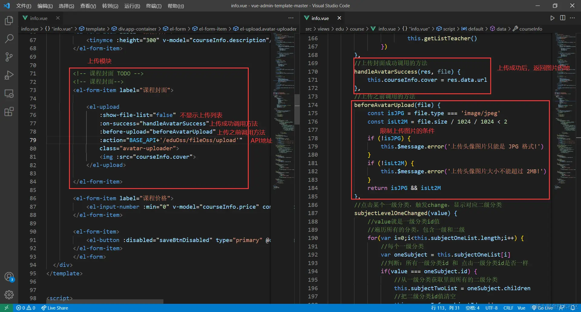Select the right editor info.vue tab
The image size is (581, 312).
pos(323,18)
